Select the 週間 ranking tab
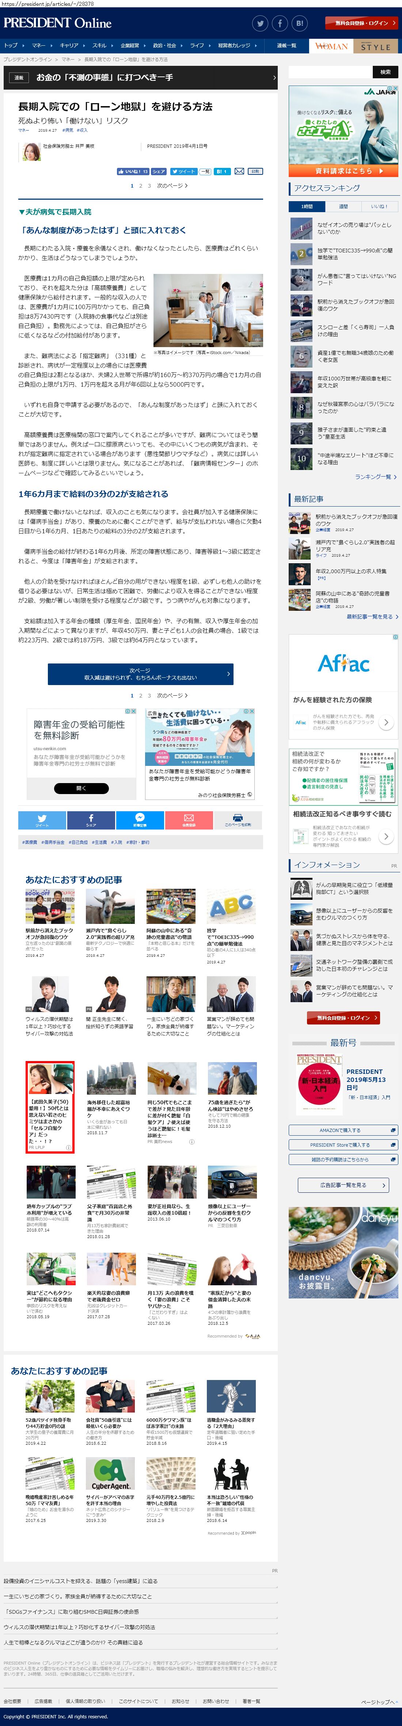402x1726 pixels. pyautogui.click(x=343, y=206)
